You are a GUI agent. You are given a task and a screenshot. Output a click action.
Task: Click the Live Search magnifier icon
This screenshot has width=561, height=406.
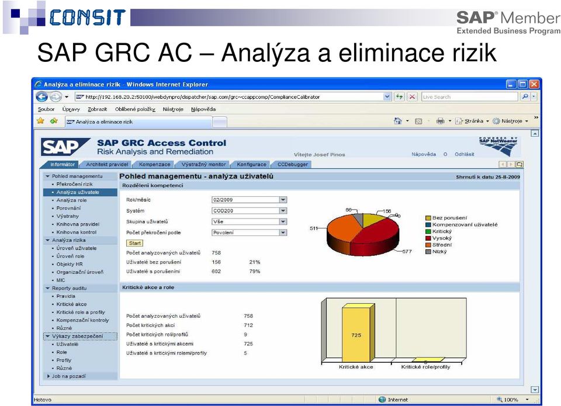[x=525, y=96]
